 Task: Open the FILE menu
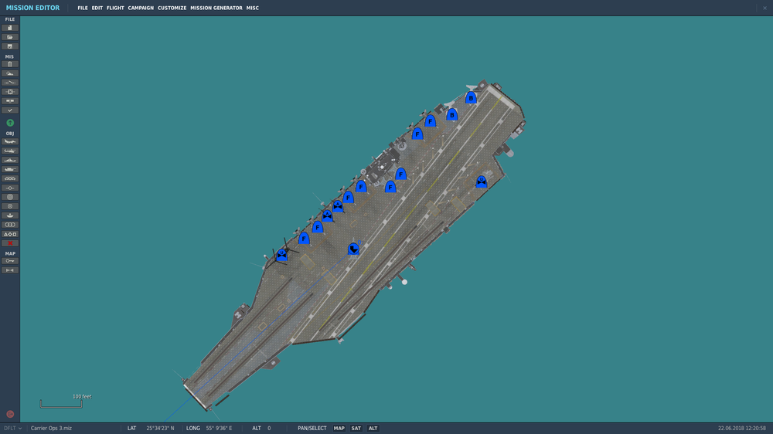click(83, 8)
